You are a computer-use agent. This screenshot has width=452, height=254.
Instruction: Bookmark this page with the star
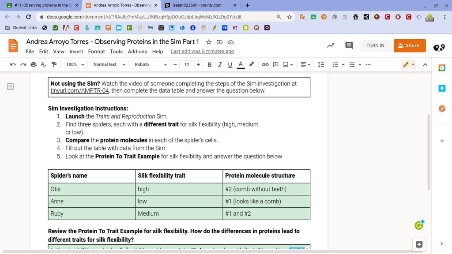[290, 17]
